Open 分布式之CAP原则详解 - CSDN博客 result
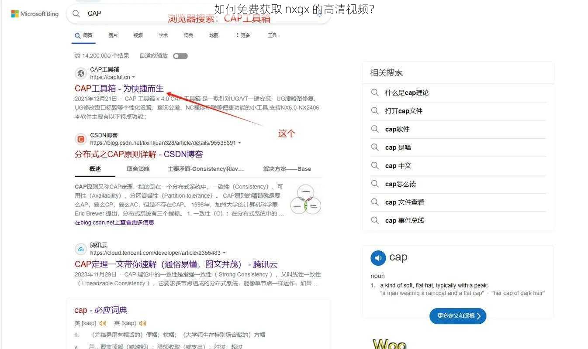This screenshot has height=349, width=588. click(139, 154)
